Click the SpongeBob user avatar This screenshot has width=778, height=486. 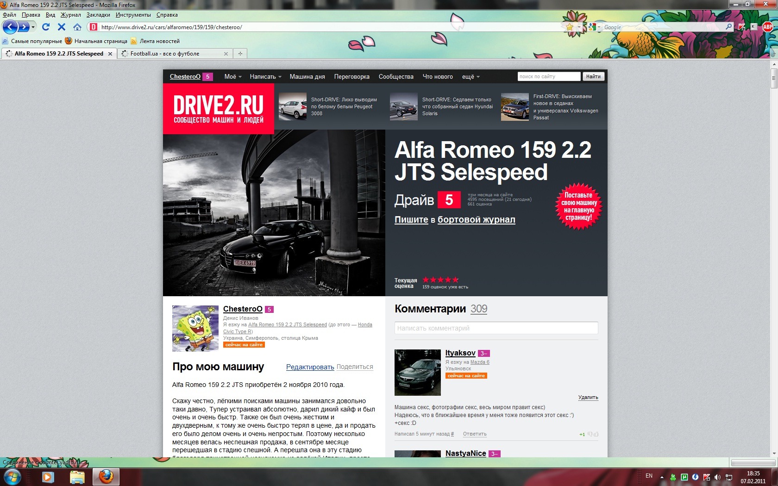tap(195, 328)
